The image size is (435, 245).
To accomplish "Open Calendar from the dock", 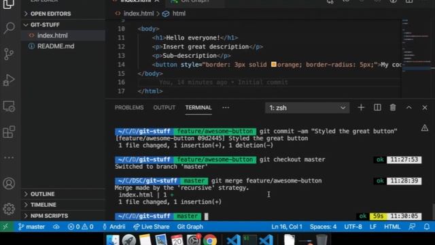I will 177,240.
